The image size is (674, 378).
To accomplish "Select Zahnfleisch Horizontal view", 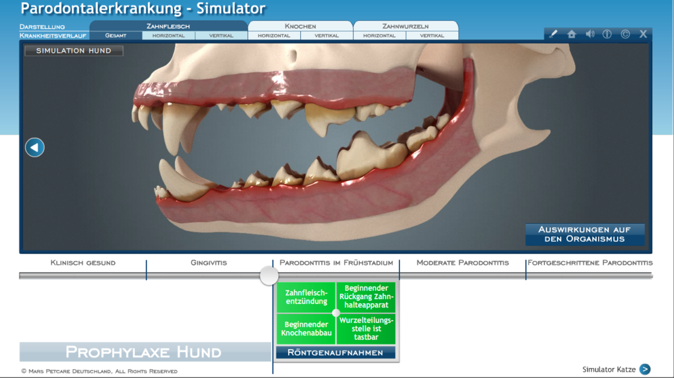I will 168,36.
